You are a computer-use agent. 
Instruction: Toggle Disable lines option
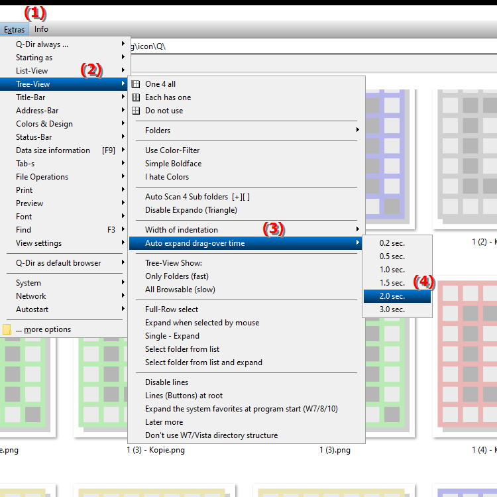[x=247, y=382]
